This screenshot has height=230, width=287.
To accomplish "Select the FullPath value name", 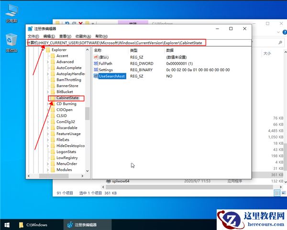I will click(105, 63).
